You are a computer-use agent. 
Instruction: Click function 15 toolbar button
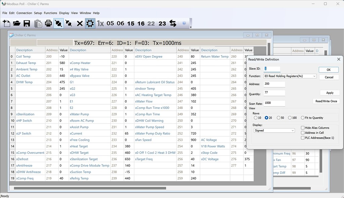pyautogui.click(x=131, y=23)
